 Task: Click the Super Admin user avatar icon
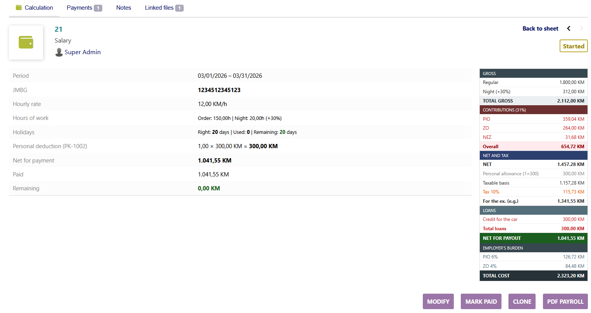pos(59,52)
